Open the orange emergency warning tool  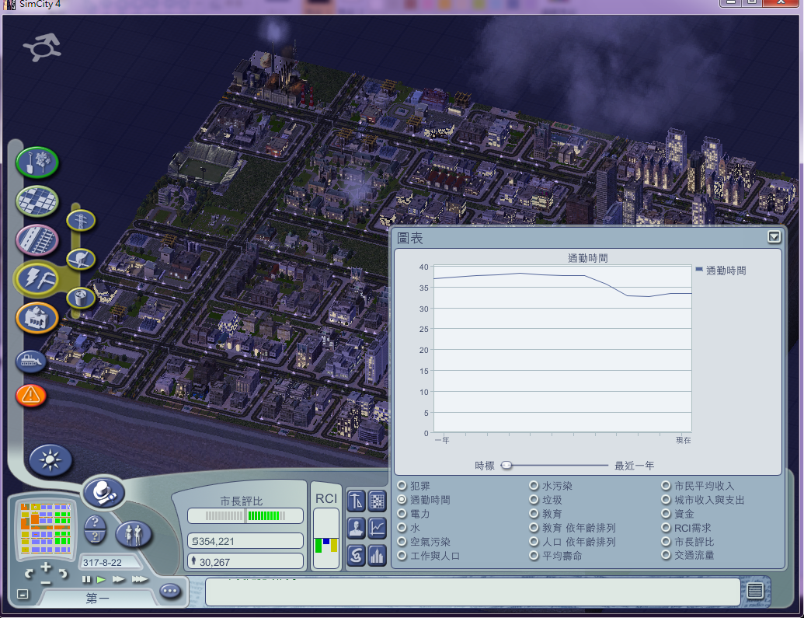[31, 396]
